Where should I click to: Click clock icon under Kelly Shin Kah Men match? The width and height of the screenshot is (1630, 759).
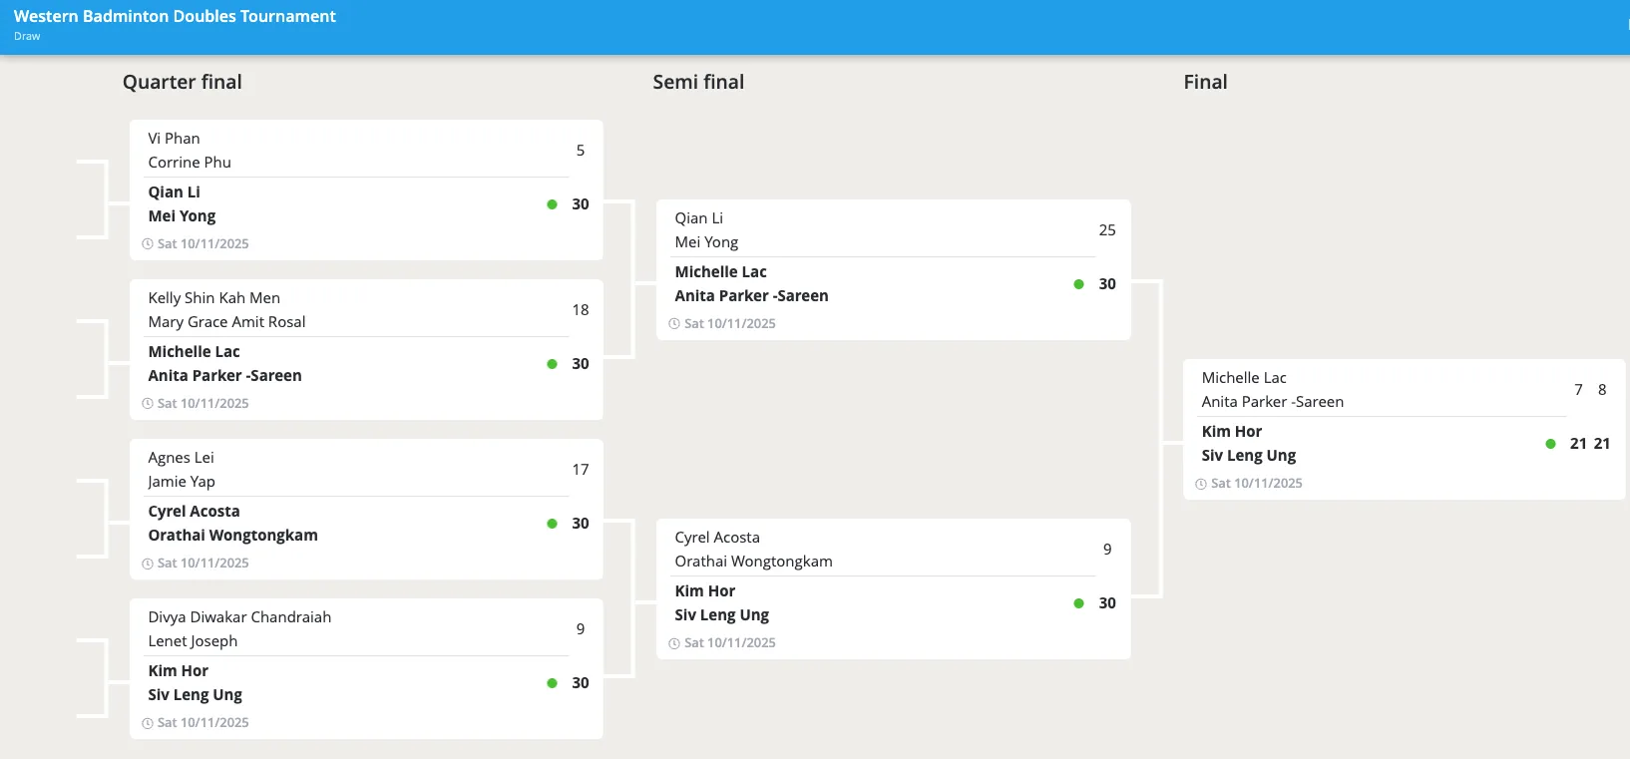pos(148,404)
